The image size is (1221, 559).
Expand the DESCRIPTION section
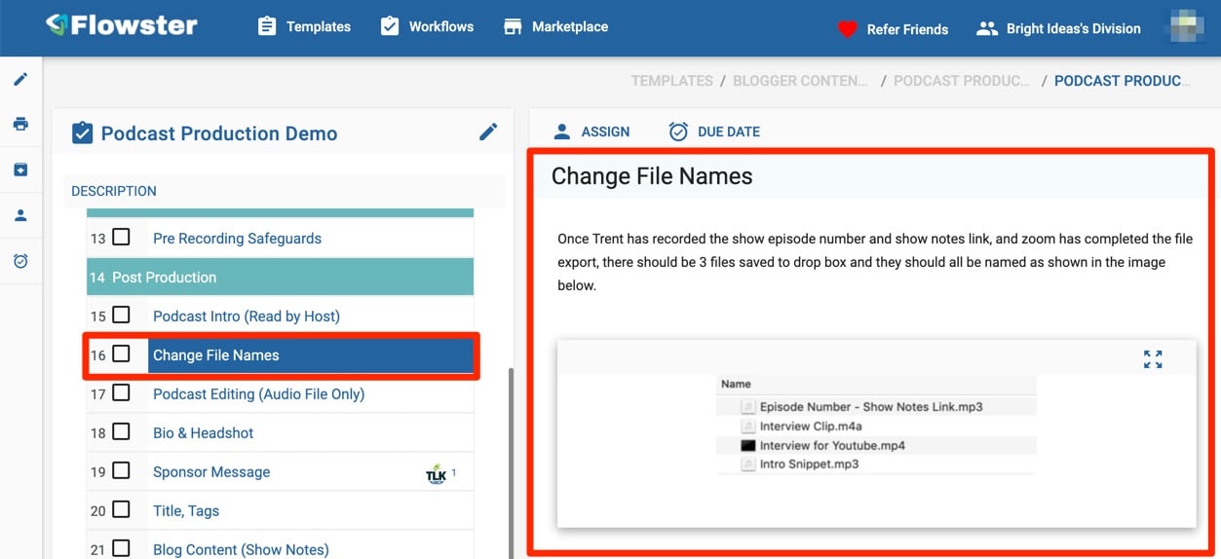(286, 191)
